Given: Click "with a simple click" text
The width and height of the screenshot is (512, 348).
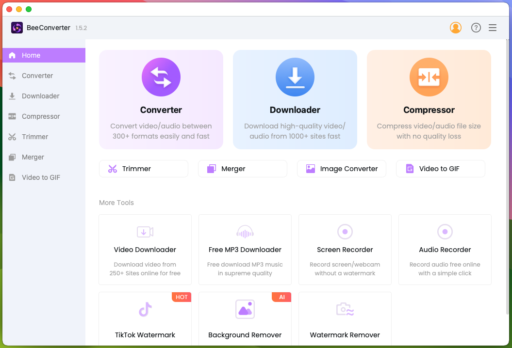Looking at the screenshot, I should coord(445,273).
